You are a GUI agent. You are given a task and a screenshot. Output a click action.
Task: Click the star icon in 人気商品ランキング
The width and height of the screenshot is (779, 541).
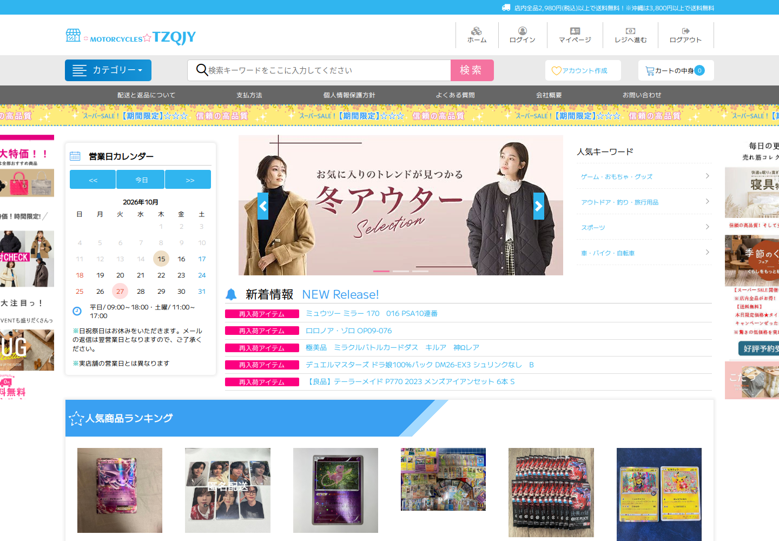[76, 418]
